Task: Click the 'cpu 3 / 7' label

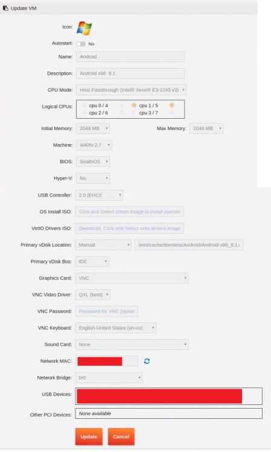Action: (148, 113)
